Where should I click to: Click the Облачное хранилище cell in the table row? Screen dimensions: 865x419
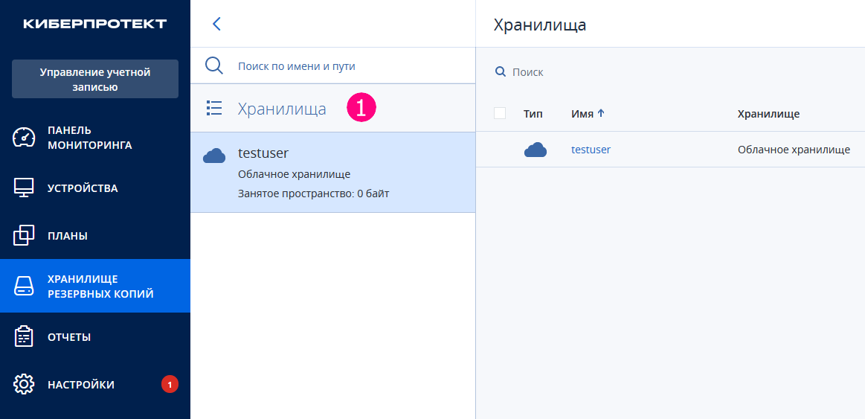coord(794,149)
